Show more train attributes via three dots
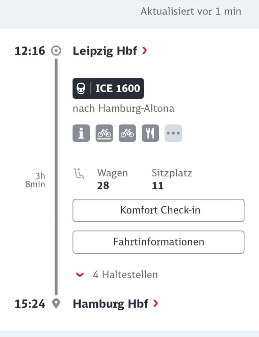Image resolution: width=259 pixels, height=337 pixels. [x=173, y=133]
